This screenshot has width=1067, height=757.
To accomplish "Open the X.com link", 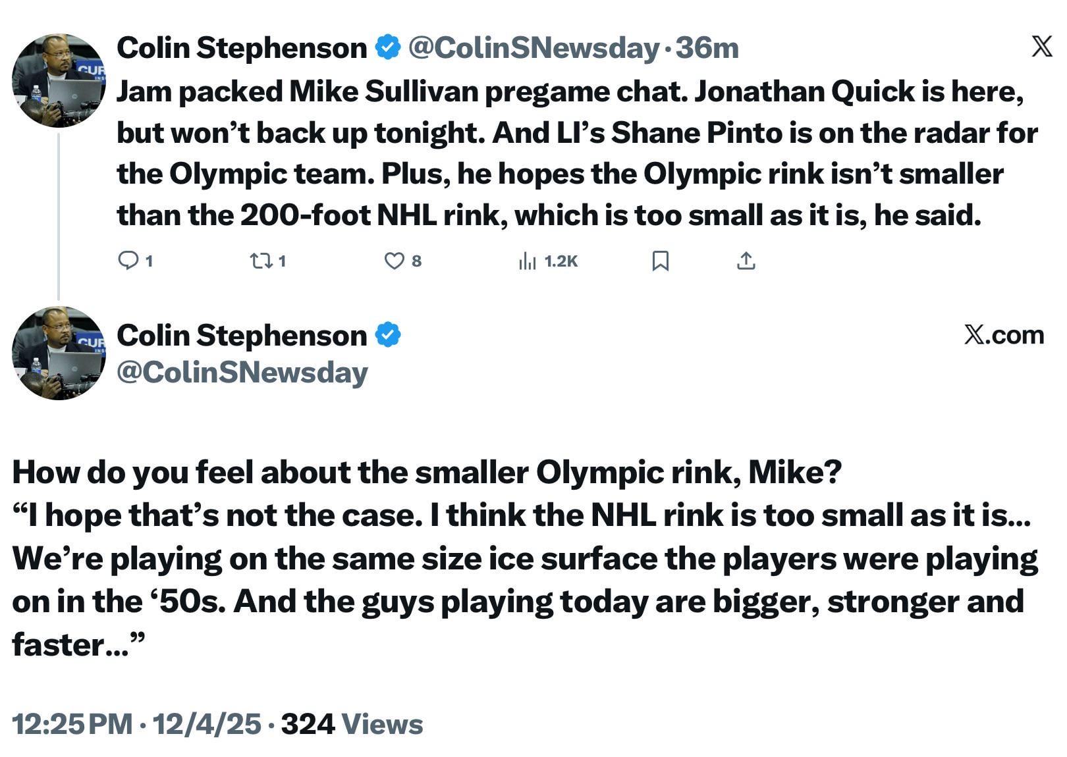I will pyautogui.click(x=1004, y=335).
